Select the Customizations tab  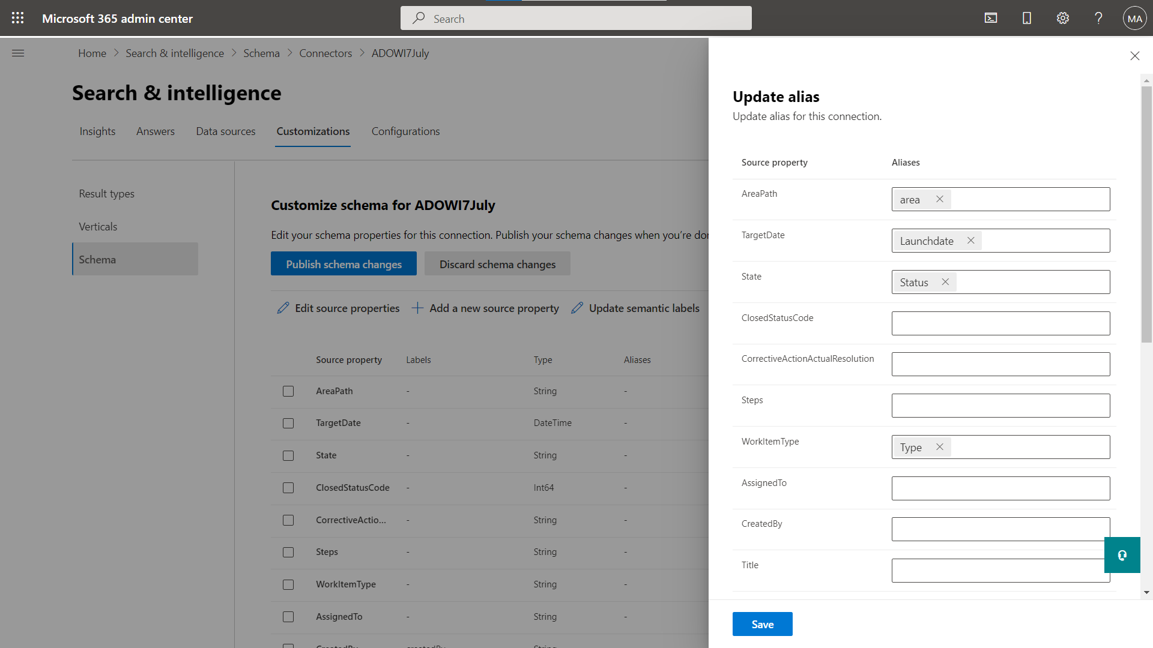pyautogui.click(x=313, y=131)
